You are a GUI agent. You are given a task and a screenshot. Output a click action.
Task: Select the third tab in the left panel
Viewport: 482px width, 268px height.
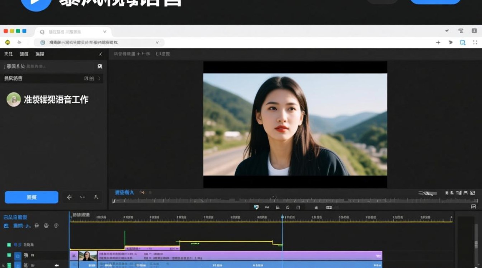40,54
